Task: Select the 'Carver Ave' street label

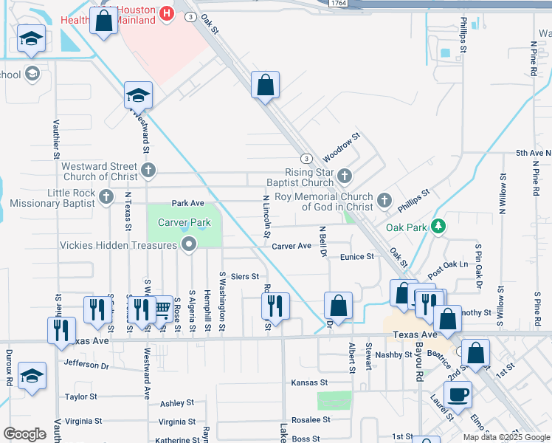Action: (291, 246)
